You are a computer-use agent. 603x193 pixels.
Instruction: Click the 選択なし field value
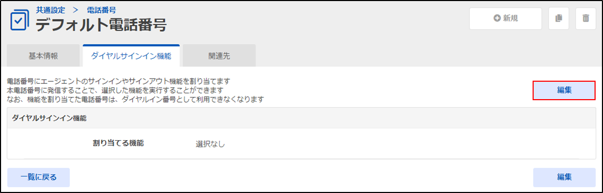210,144
